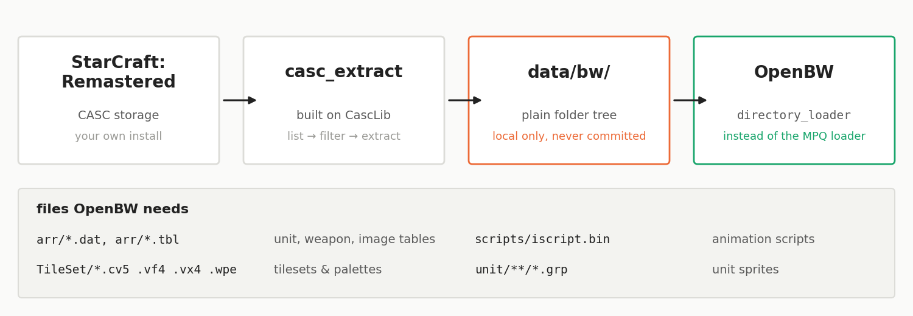Viewport: 913px width, 316px height.
Task: Select 'arr/*.dat, arr/*.tbl' file pattern
Action: tap(108, 240)
